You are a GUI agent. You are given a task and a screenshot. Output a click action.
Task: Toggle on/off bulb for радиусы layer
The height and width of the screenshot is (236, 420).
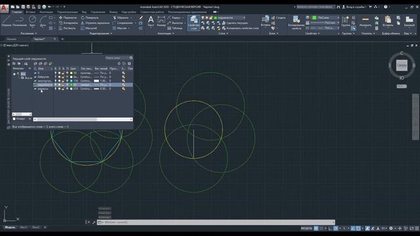point(56,88)
